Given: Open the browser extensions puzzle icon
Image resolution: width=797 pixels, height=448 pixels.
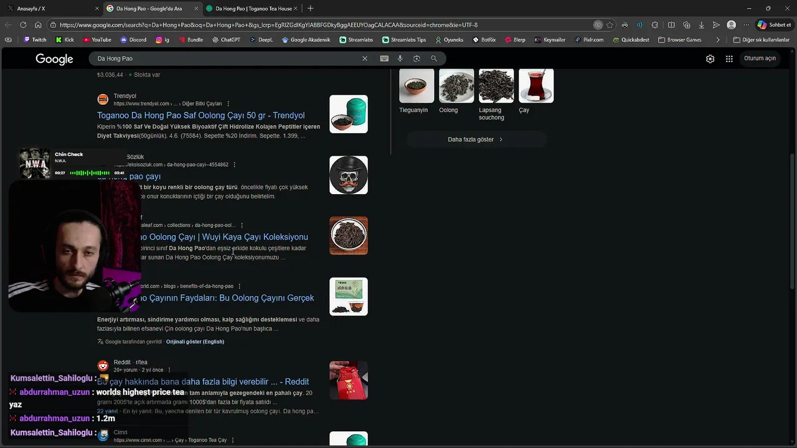Looking at the screenshot, I should [655, 25].
